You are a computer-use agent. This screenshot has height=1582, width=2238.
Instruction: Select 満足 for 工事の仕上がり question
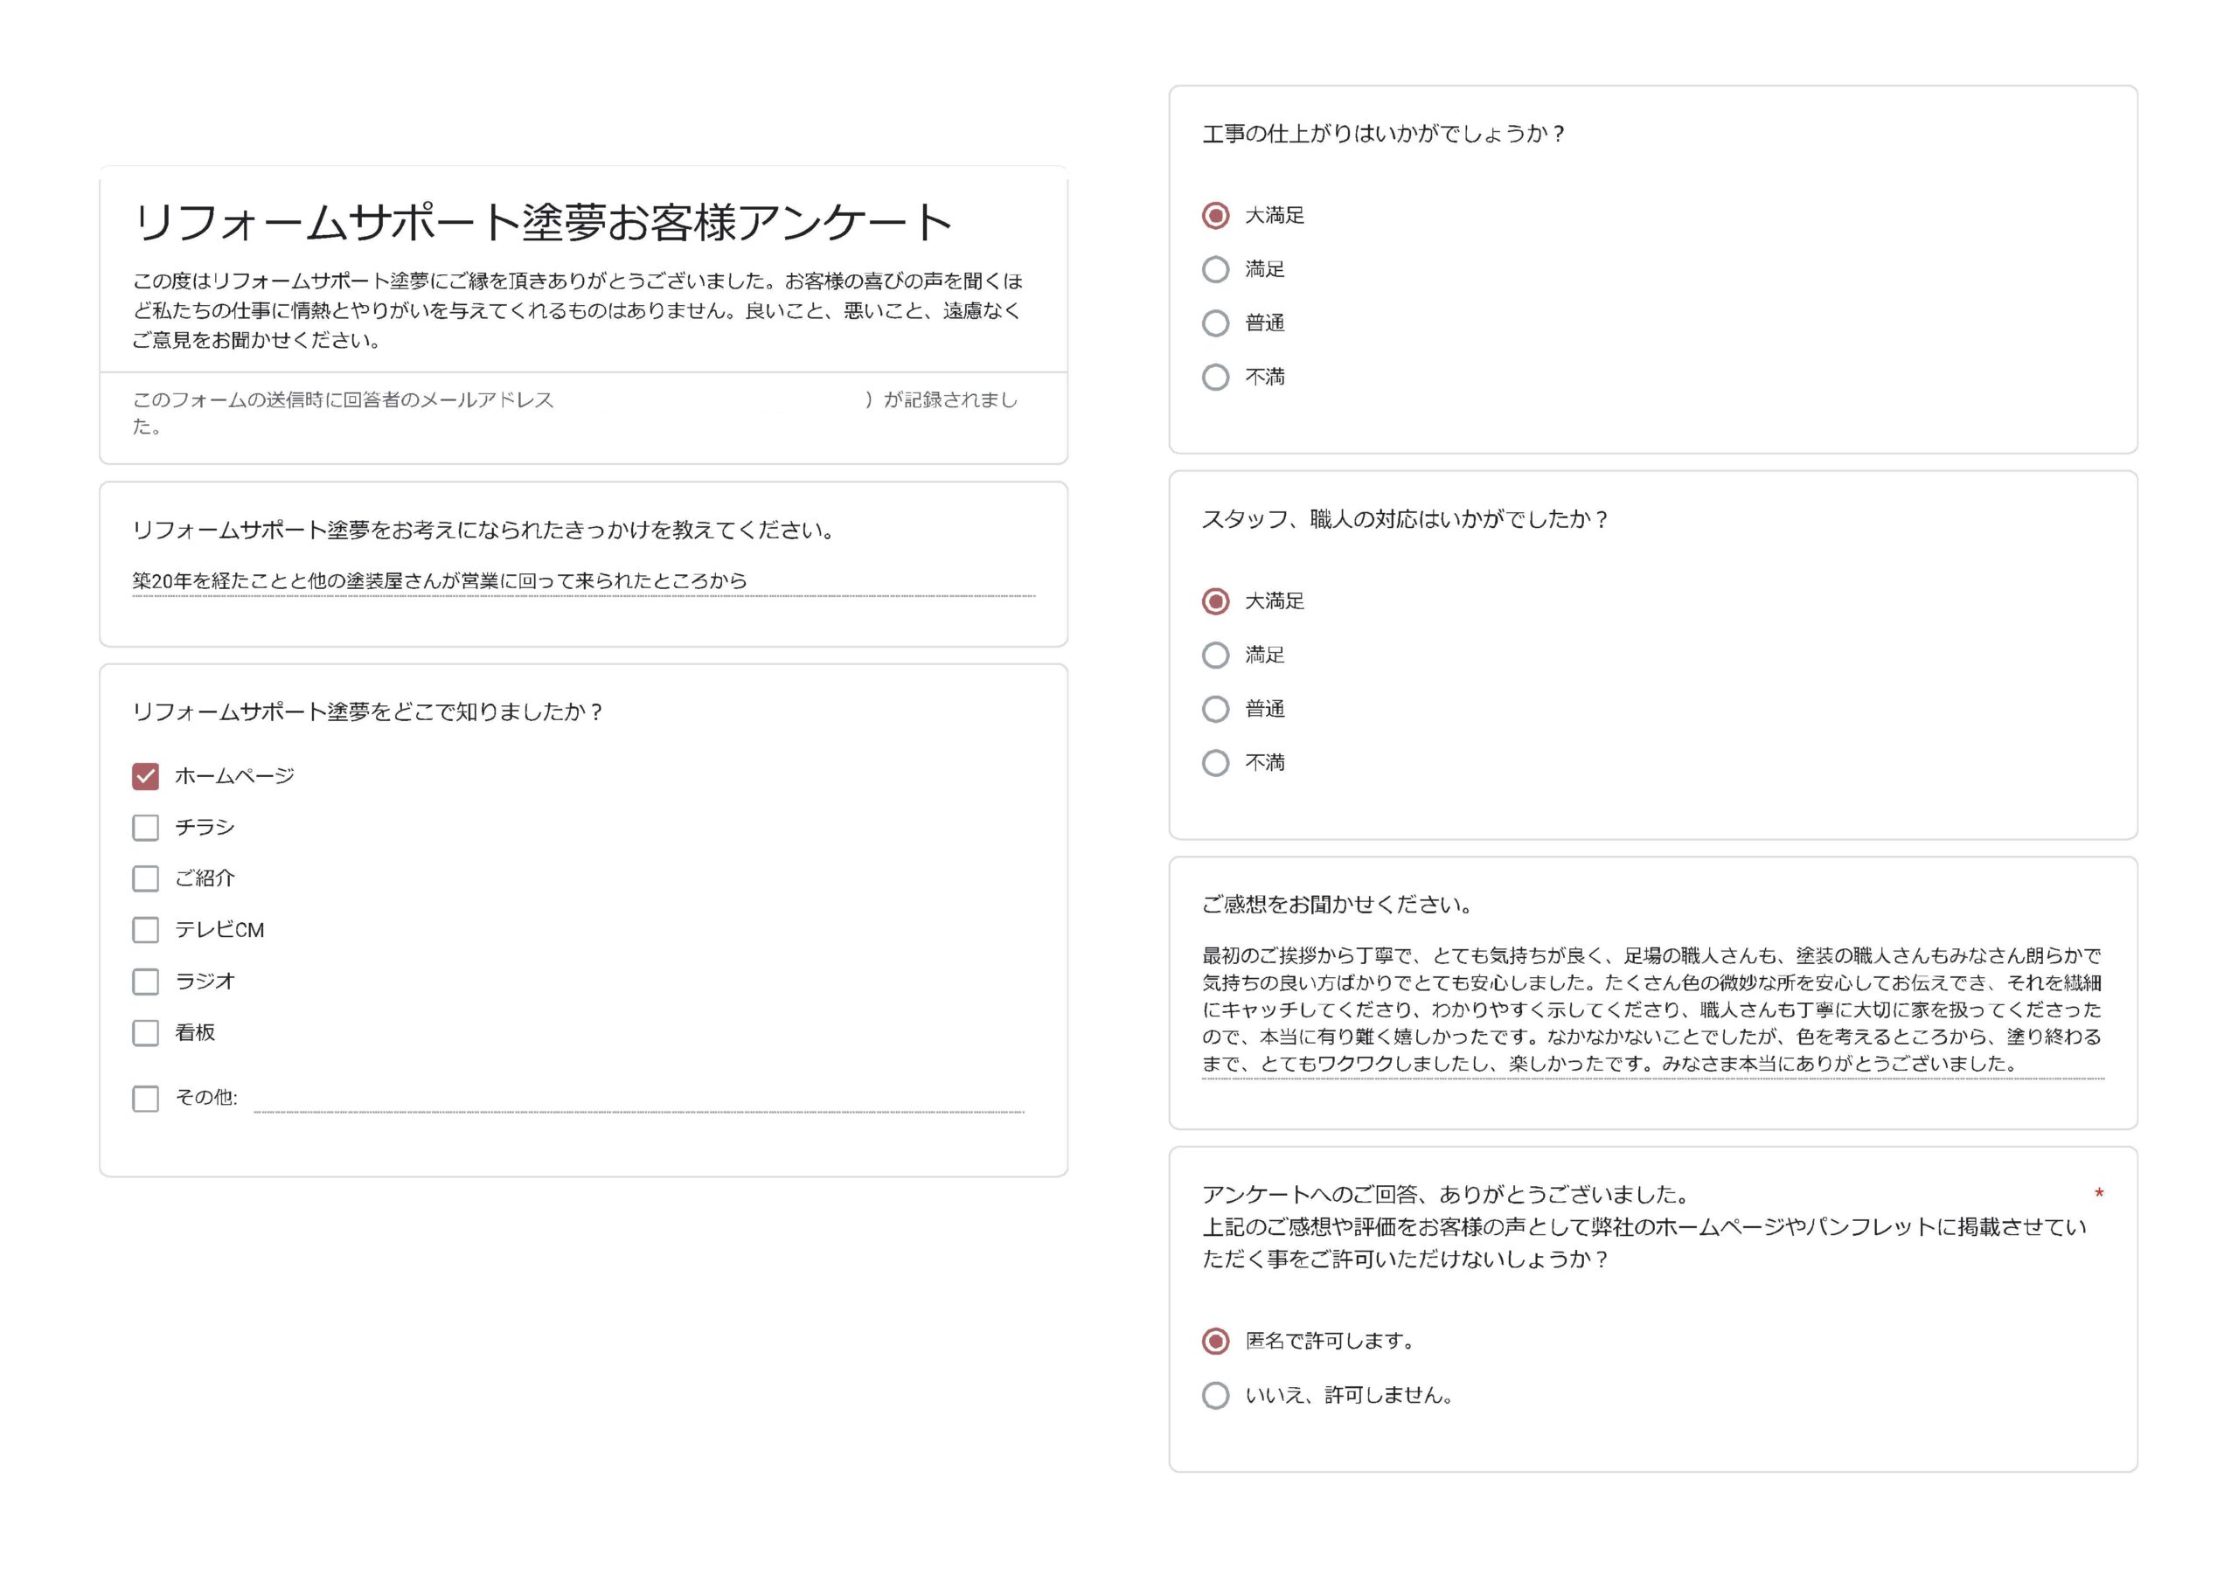[1215, 269]
